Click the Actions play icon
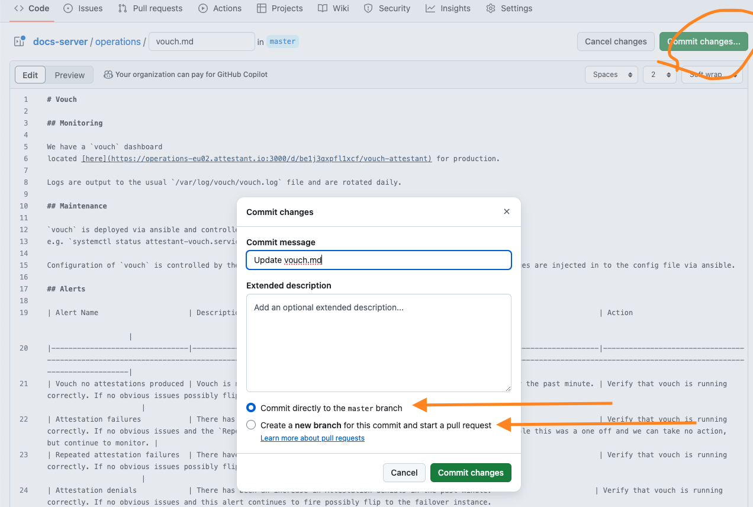The width and height of the screenshot is (753, 507). (x=203, y=8)
